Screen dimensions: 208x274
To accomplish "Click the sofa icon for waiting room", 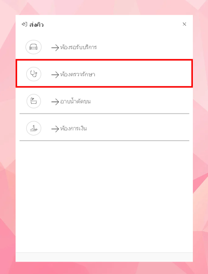I will click(x=33, y=47).
